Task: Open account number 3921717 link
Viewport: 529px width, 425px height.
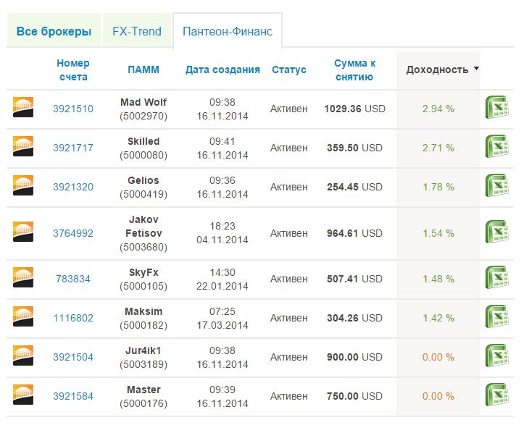Action: [73, 148]
